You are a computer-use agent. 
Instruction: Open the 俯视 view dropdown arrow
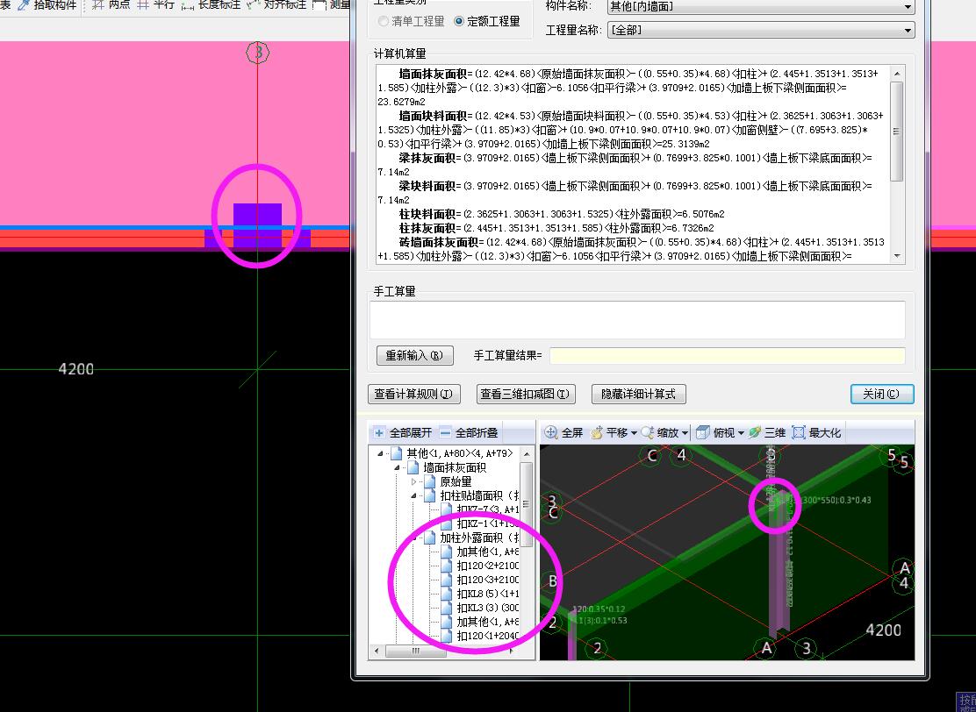(741, 433)
